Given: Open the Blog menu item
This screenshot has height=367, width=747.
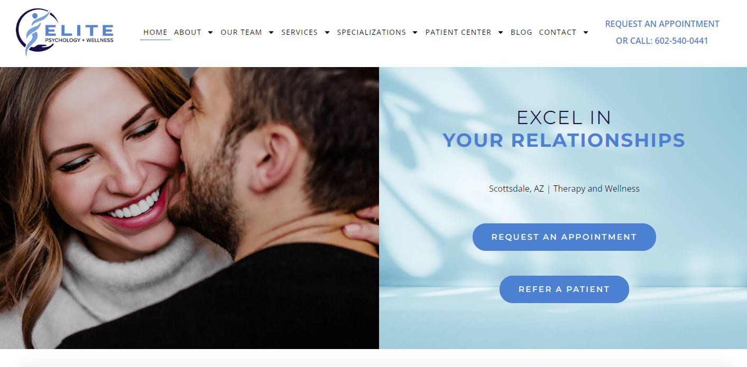Looking at the screenshot, I should [x=521, y=32].
